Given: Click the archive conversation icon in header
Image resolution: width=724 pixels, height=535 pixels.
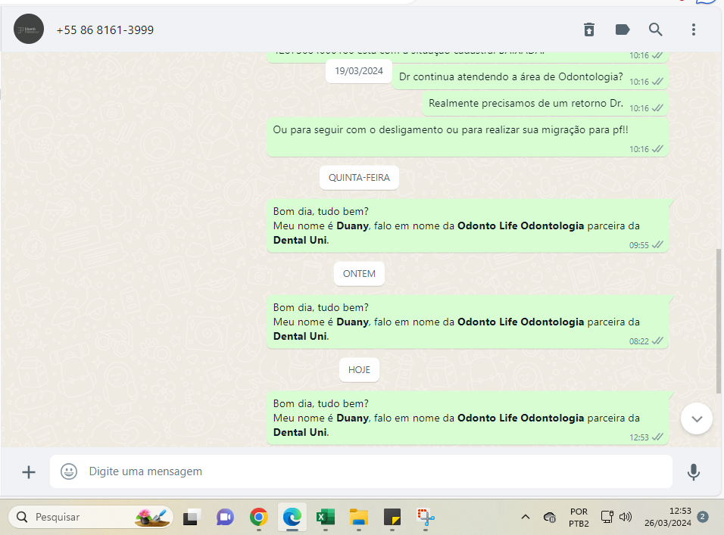Looking at the screenshot, I should 588,30.
